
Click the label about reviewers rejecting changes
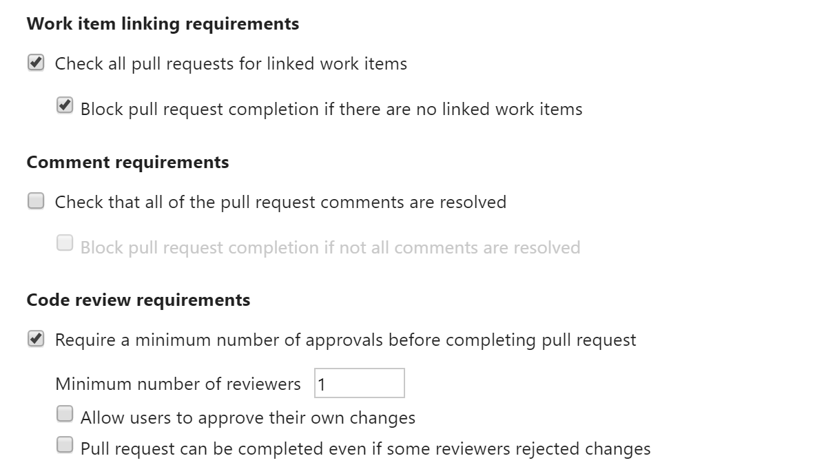click(365, 448)
